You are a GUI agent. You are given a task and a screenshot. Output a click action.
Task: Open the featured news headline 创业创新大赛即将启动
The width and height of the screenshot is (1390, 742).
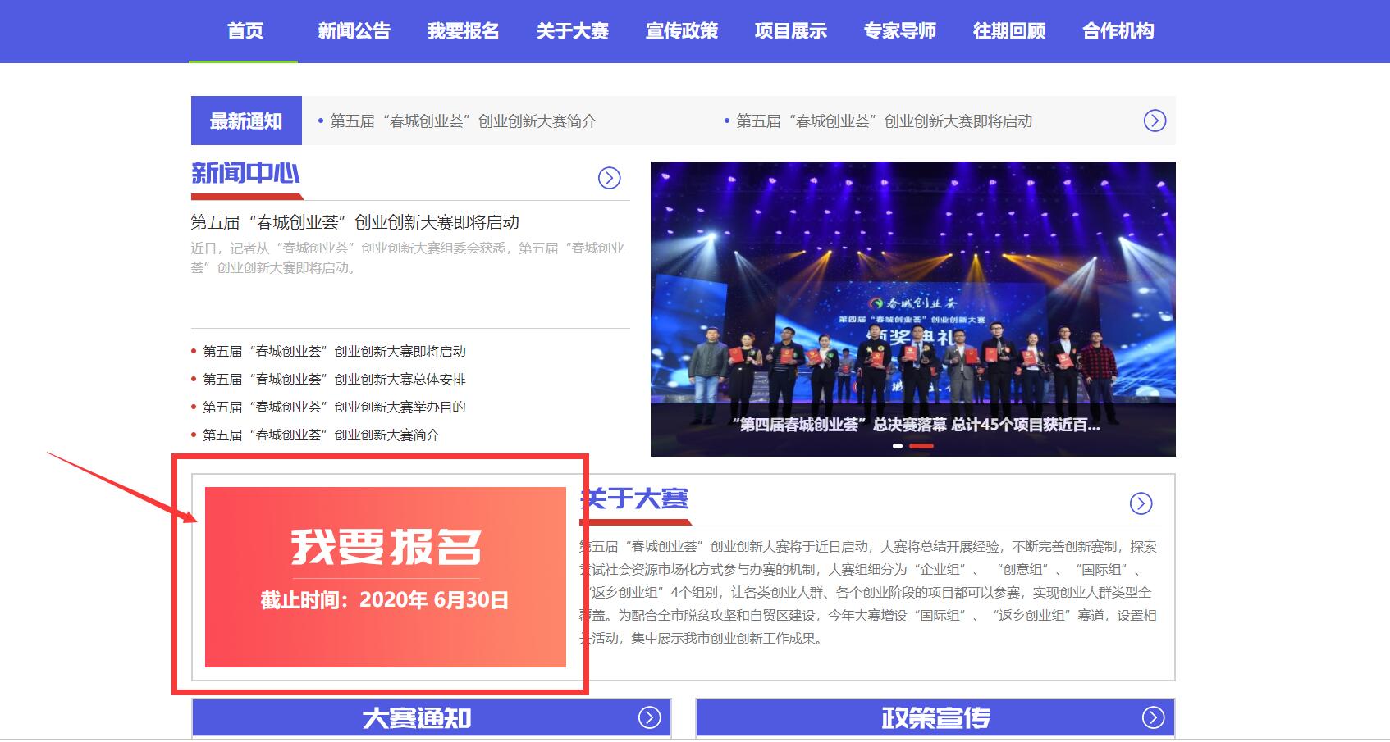(355, 222)
